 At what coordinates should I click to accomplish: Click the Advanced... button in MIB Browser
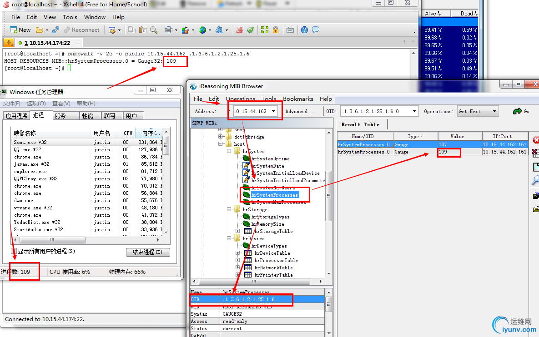(300, 112)
